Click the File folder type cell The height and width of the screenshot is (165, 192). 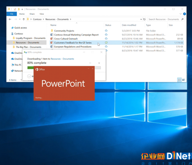click(151, 31)
